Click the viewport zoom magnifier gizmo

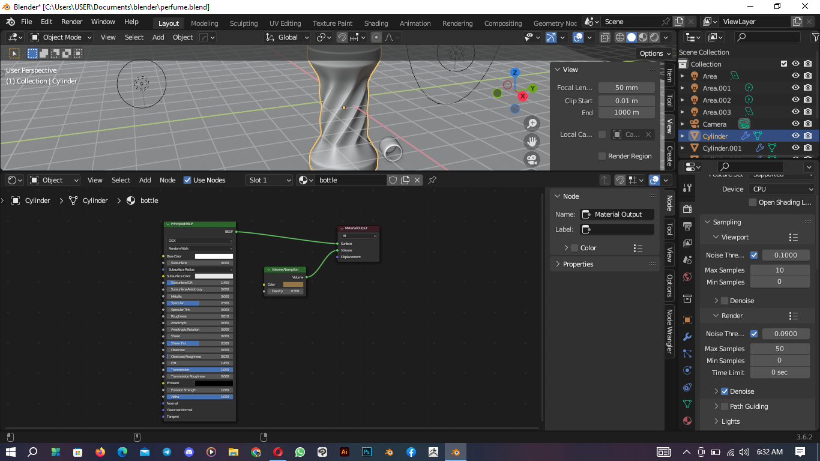pos(531,124)
